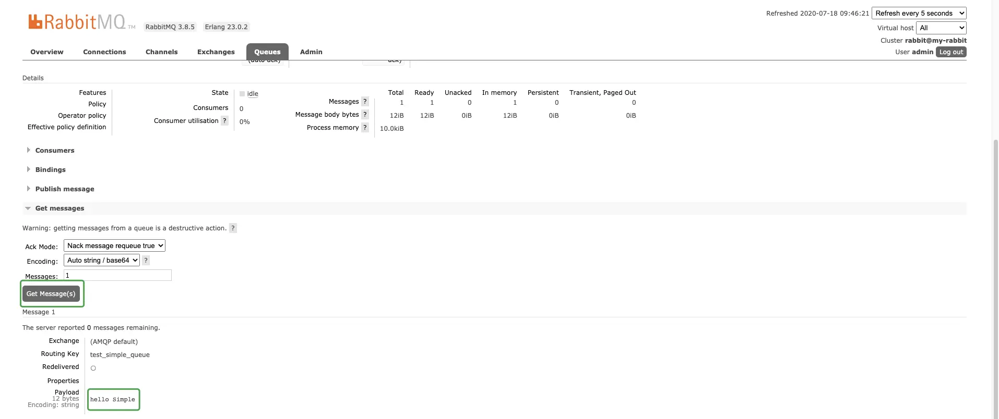Click the In memory column header
This screenshot has height=419, width=999.
[499, 93]
